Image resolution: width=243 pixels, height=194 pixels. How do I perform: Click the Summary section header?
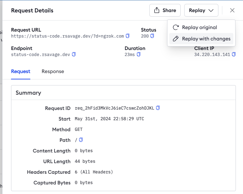[29, 93]
